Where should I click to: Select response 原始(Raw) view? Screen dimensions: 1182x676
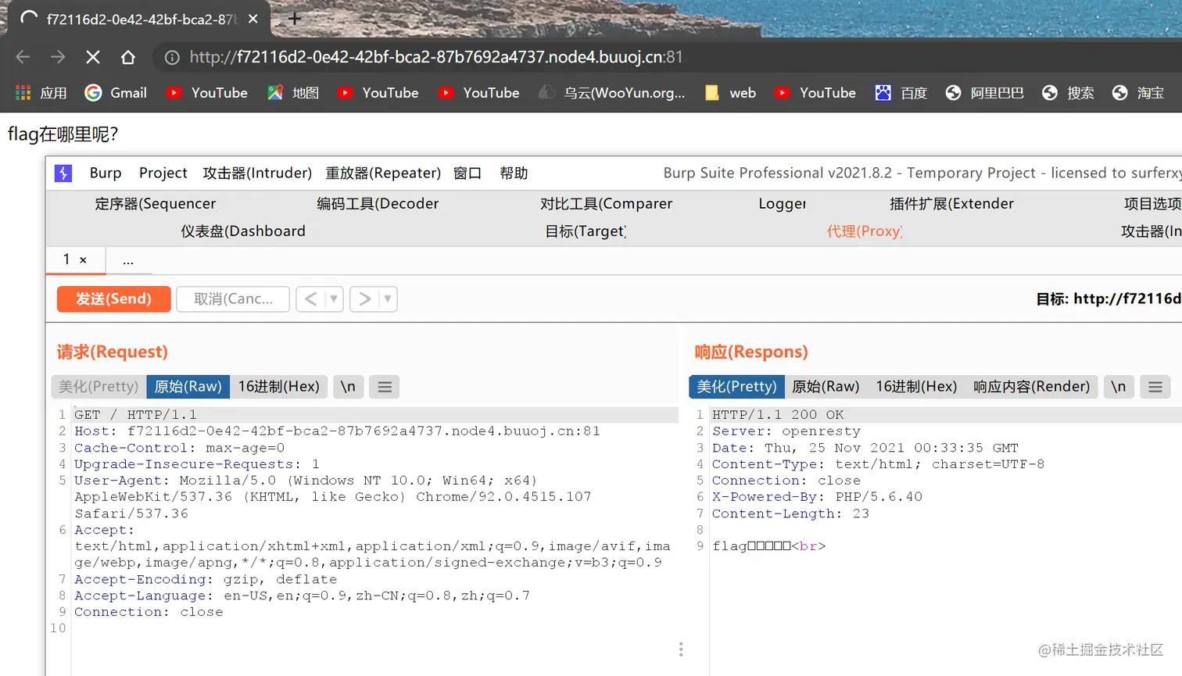[x=826, y=387]
